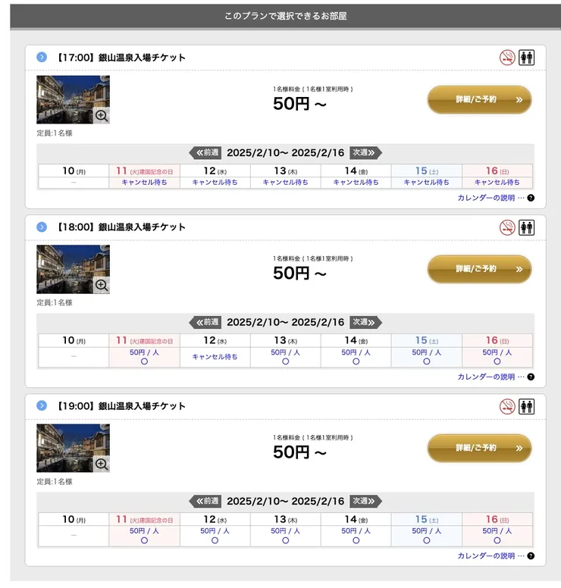The image size is (561, 588).
Task: Click the blue arrow icon beside the 19:00 ticket title
Action: click(42, 406)
